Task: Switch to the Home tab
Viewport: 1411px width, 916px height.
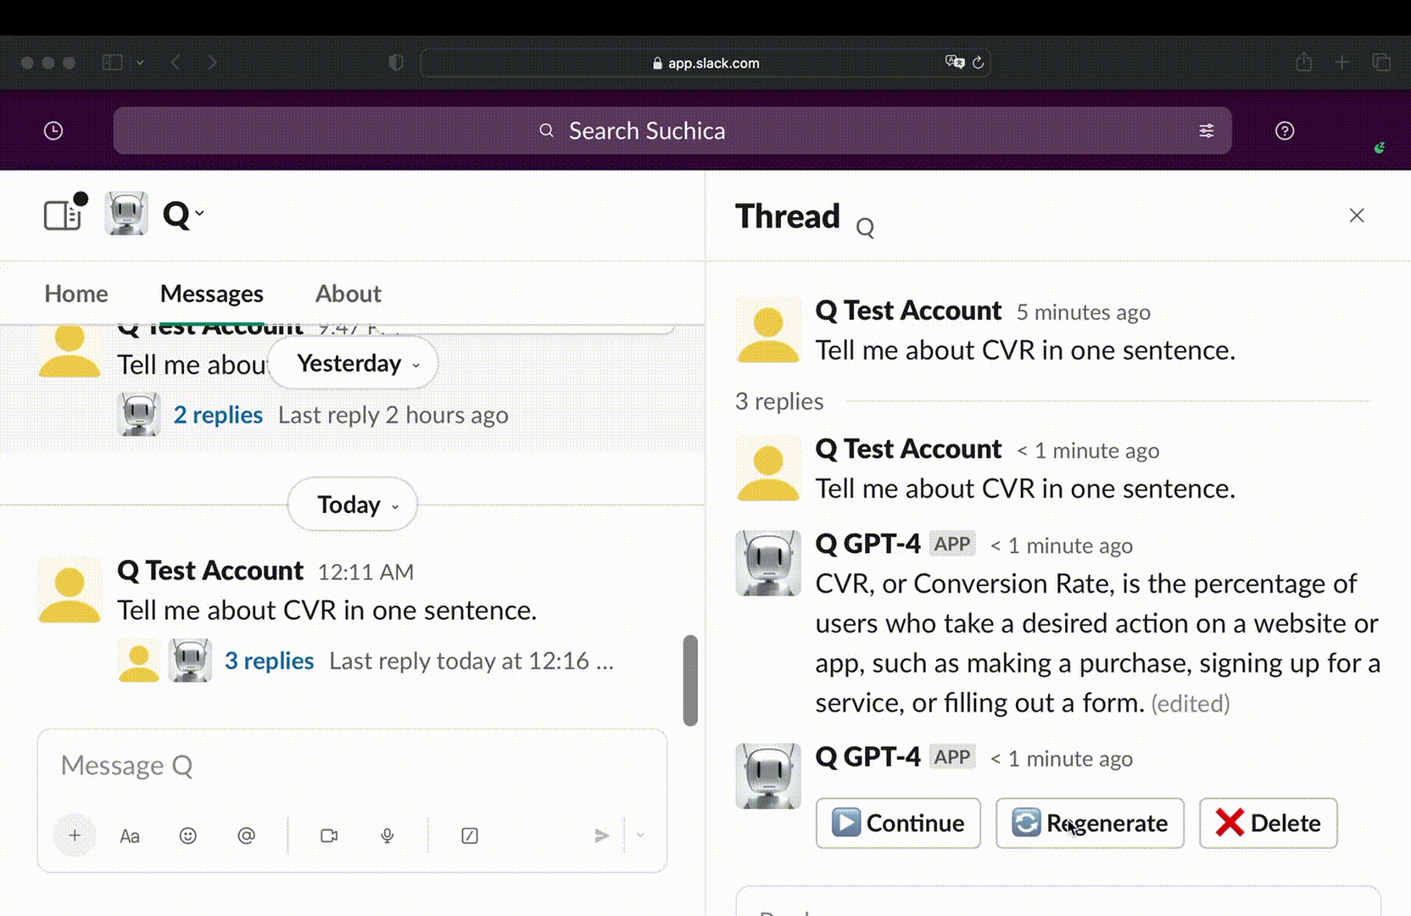Action: (x=76, y=293)
